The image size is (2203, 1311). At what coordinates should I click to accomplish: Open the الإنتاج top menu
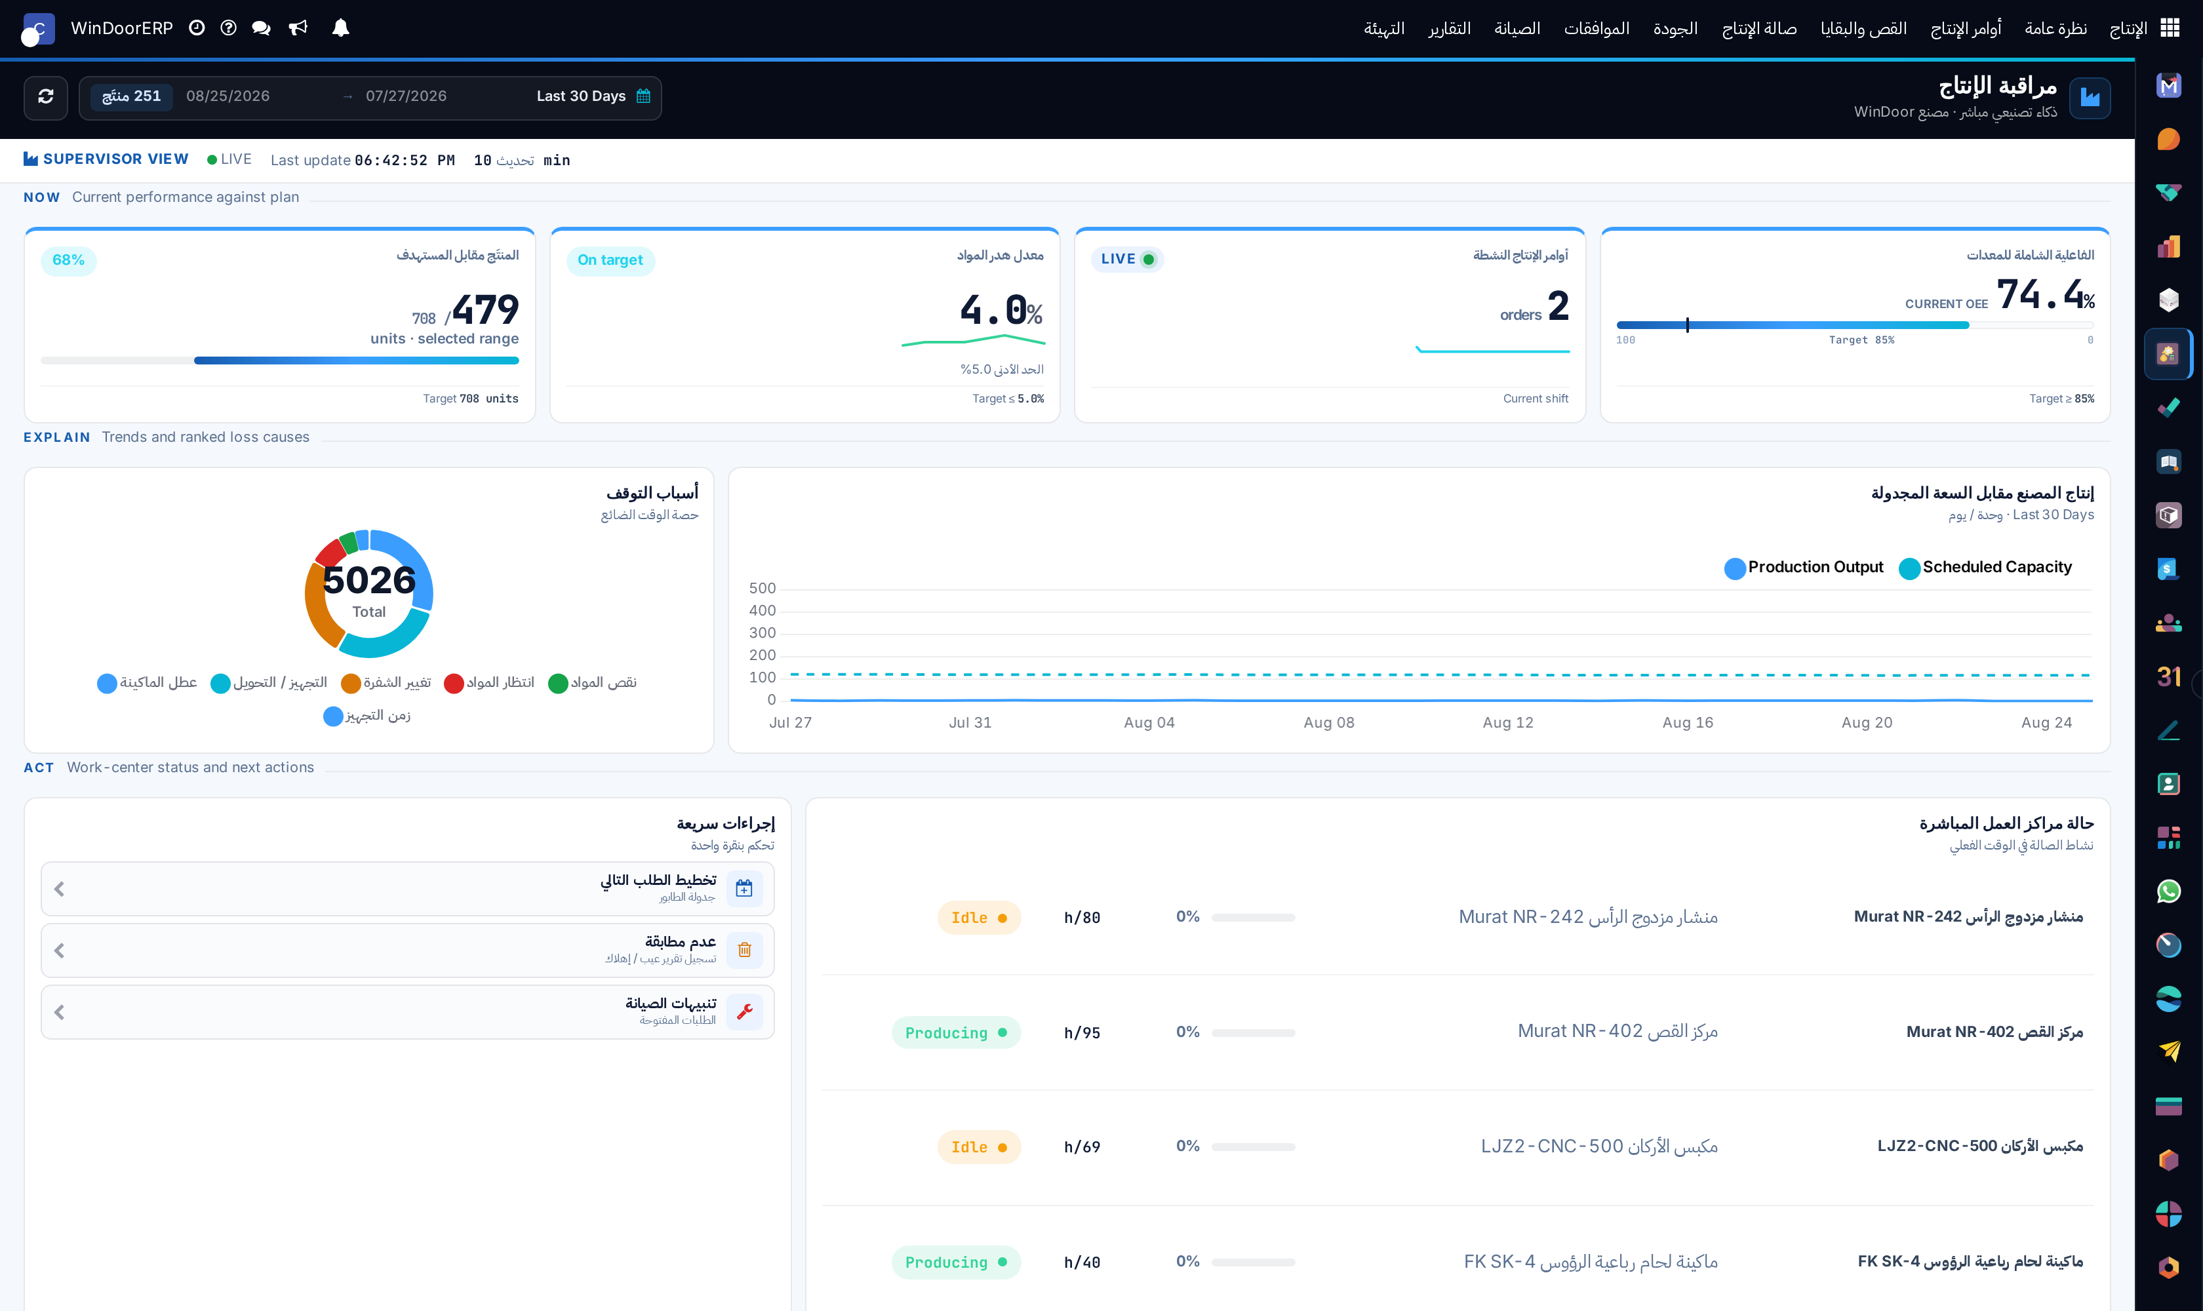coord(2128,28)
